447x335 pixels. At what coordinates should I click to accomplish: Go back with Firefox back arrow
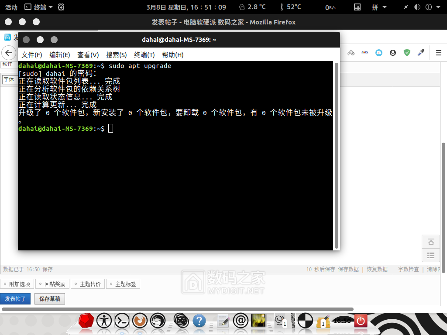[x=9, y=53]
